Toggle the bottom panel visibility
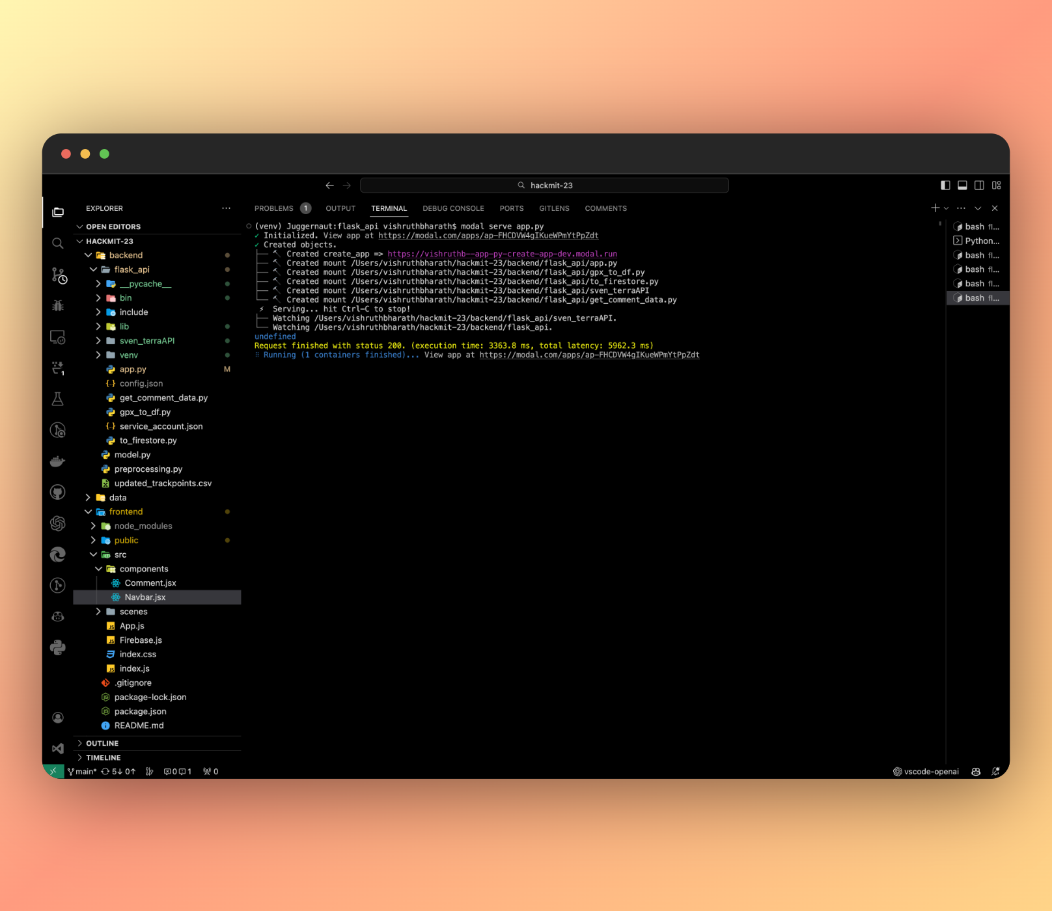The height and width of the screenshot is (911, 1052). pos(962,185)
